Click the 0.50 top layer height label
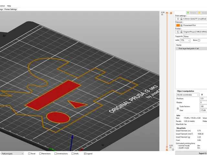207x155 pixels. point(163,12)
